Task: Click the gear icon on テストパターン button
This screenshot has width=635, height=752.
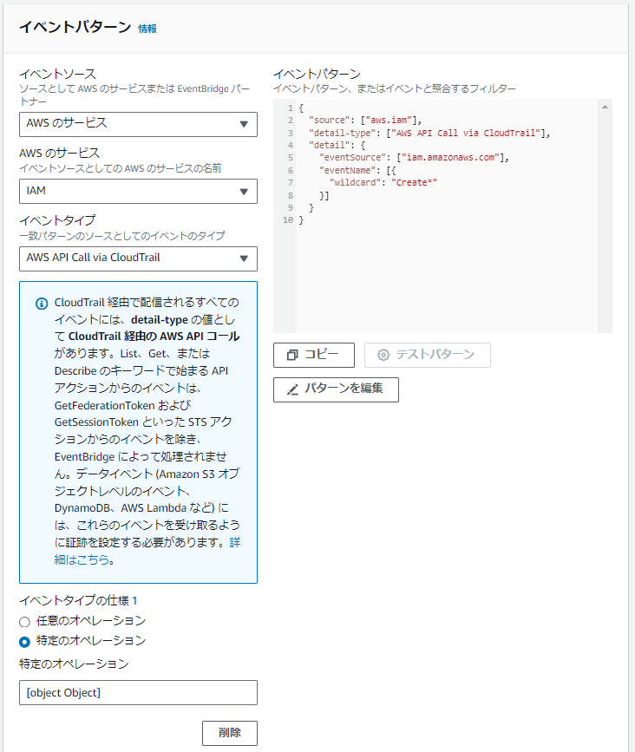Action: pos(382,355)
